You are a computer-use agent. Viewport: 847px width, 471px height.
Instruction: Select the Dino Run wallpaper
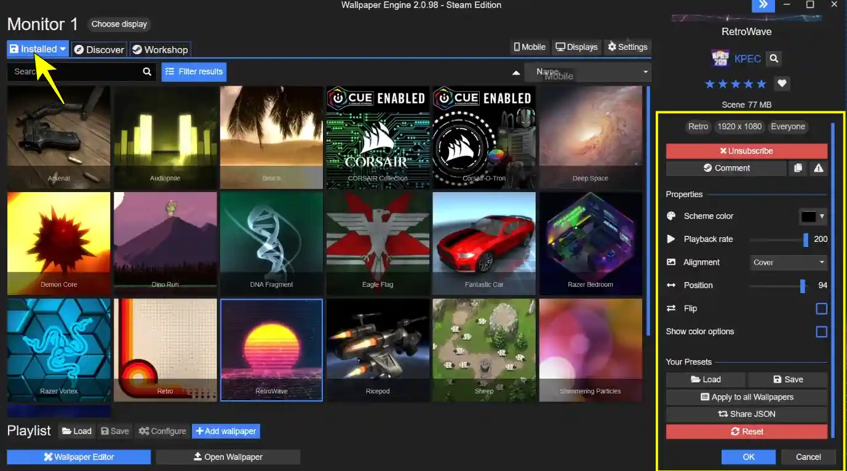click(x=165, y=244)
